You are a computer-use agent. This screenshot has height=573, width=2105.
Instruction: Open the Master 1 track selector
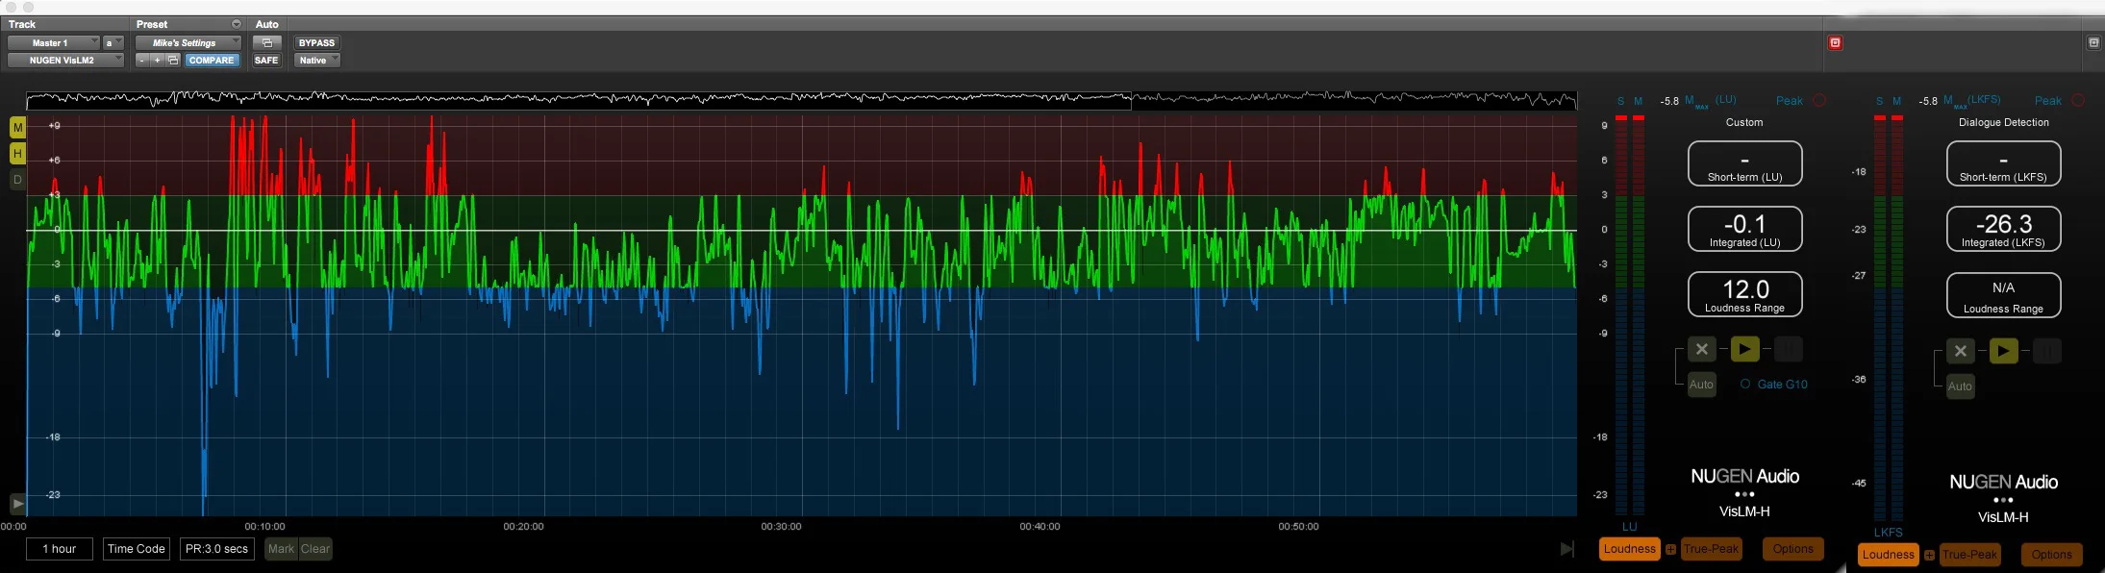pyautogui.click(x=53, y=43)
